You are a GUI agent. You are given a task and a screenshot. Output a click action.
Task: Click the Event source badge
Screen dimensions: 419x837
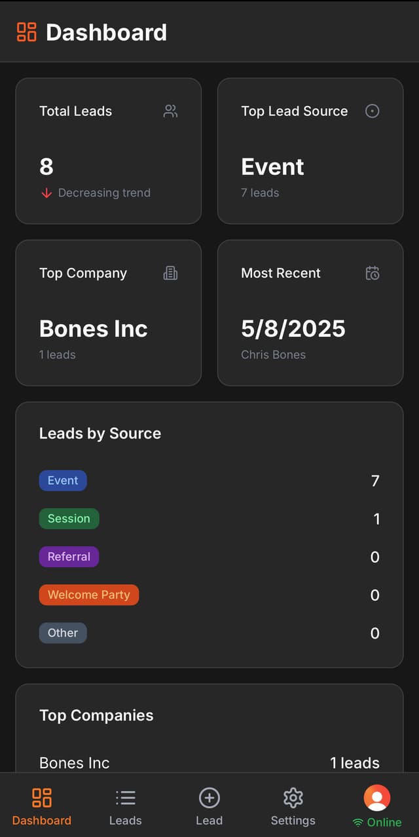pyautogui.click(x=63, y=480)
